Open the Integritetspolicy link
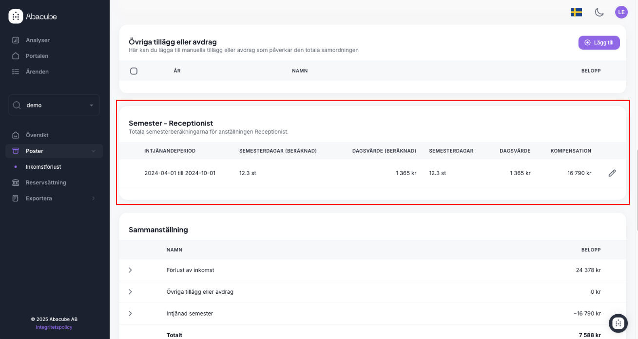638x339 pixels. (x=54, y=327)
